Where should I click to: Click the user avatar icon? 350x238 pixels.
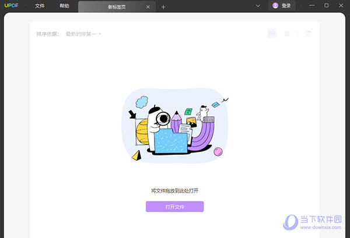(275, 6)
